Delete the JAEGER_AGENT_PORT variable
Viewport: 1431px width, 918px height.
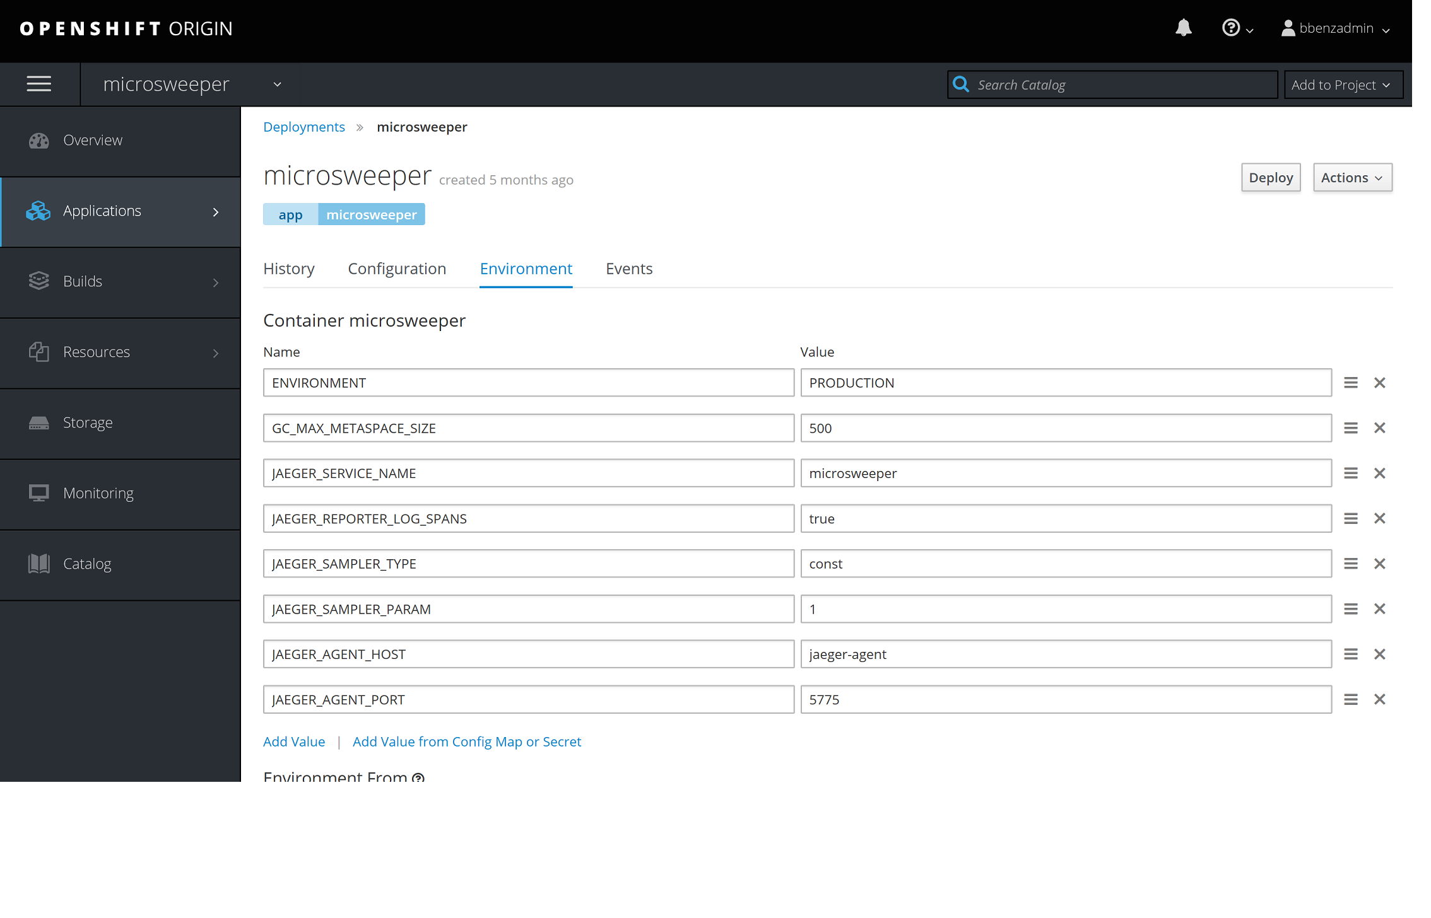[1379, 699]
